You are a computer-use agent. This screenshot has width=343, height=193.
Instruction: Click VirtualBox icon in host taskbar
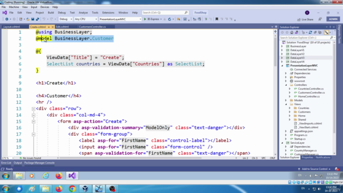85,189
